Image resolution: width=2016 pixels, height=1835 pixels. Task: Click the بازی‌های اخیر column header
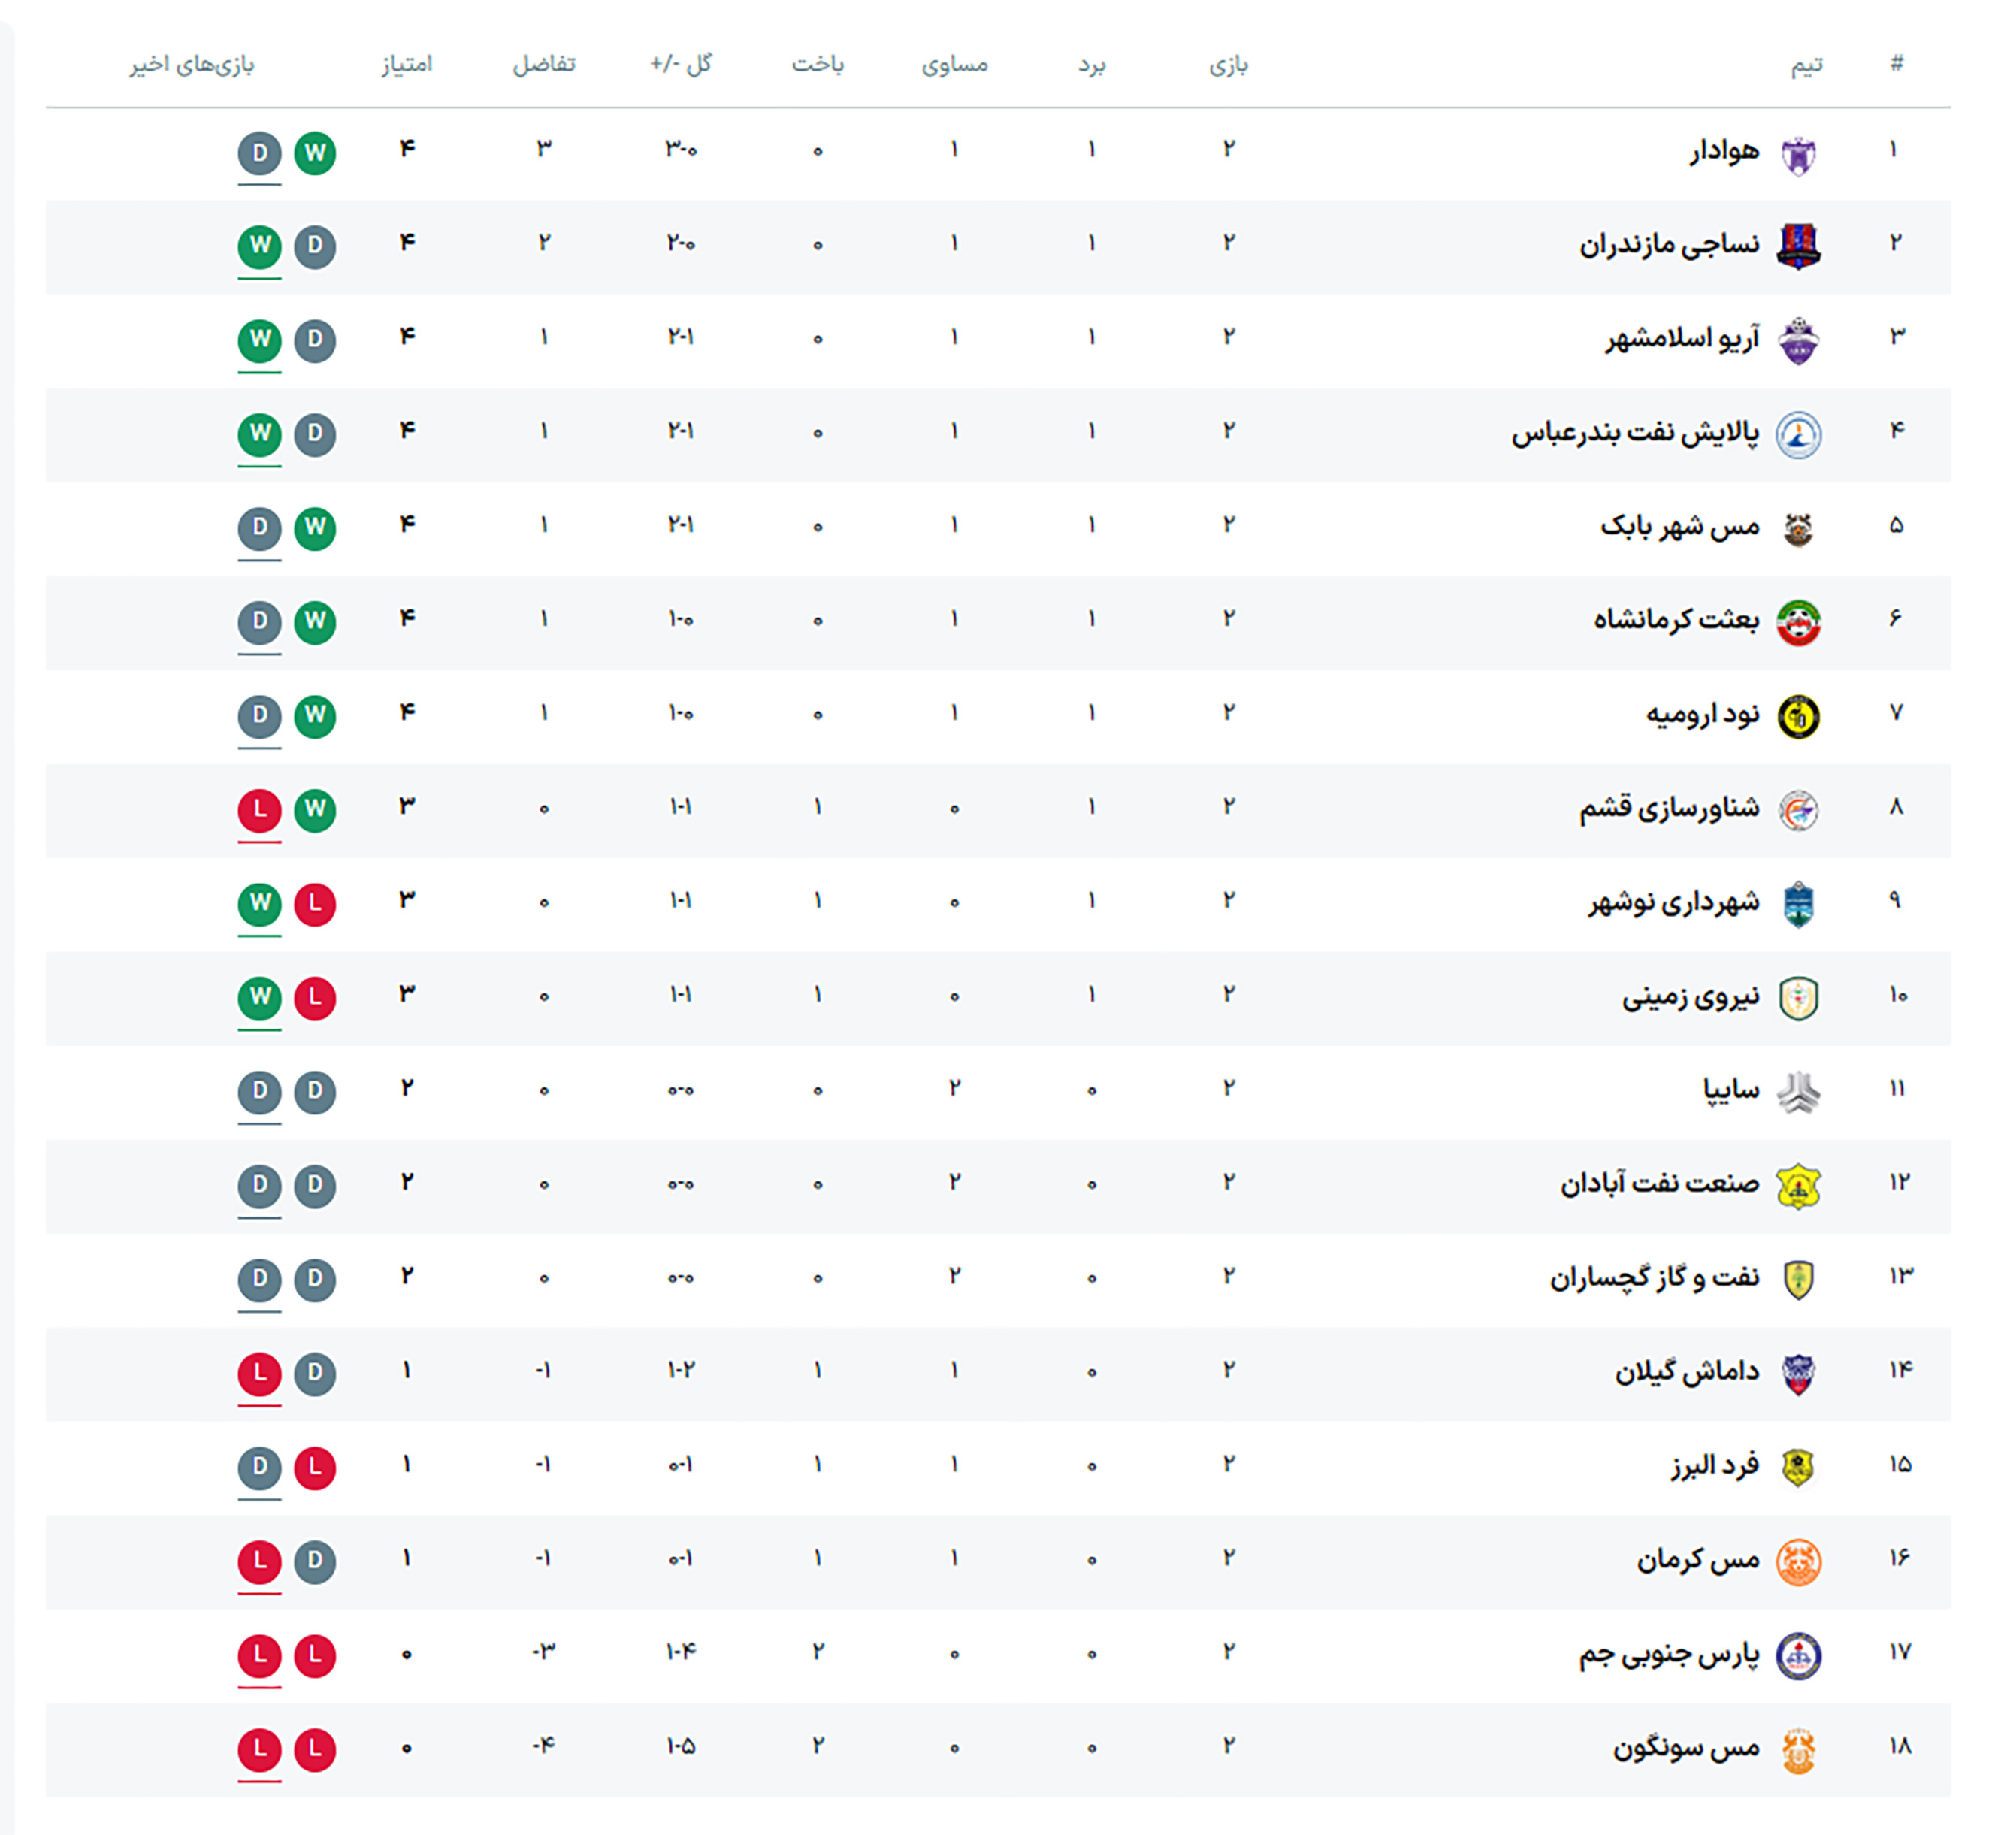coord(191,65)
